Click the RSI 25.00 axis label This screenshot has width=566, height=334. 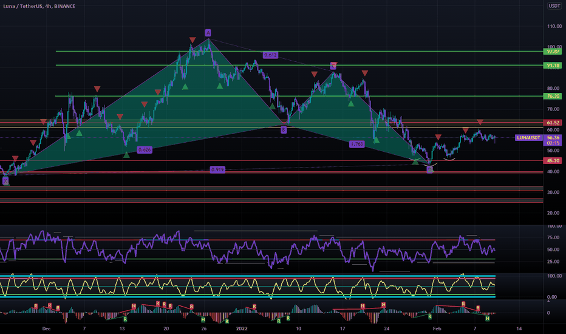553,261
